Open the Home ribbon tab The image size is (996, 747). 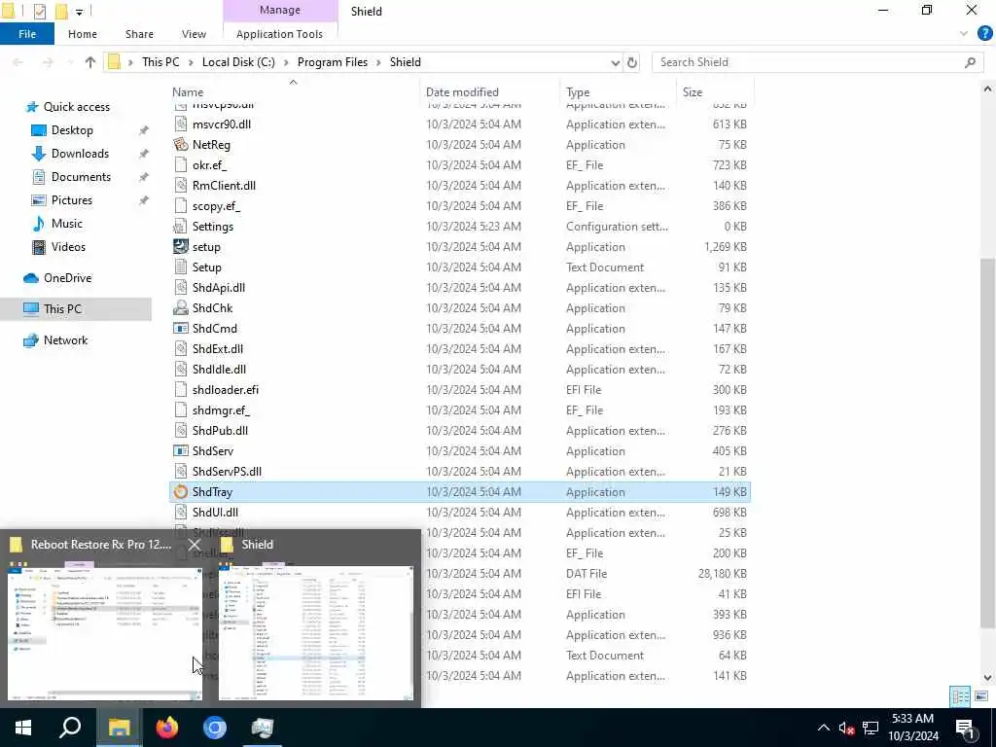click(83, 34)
